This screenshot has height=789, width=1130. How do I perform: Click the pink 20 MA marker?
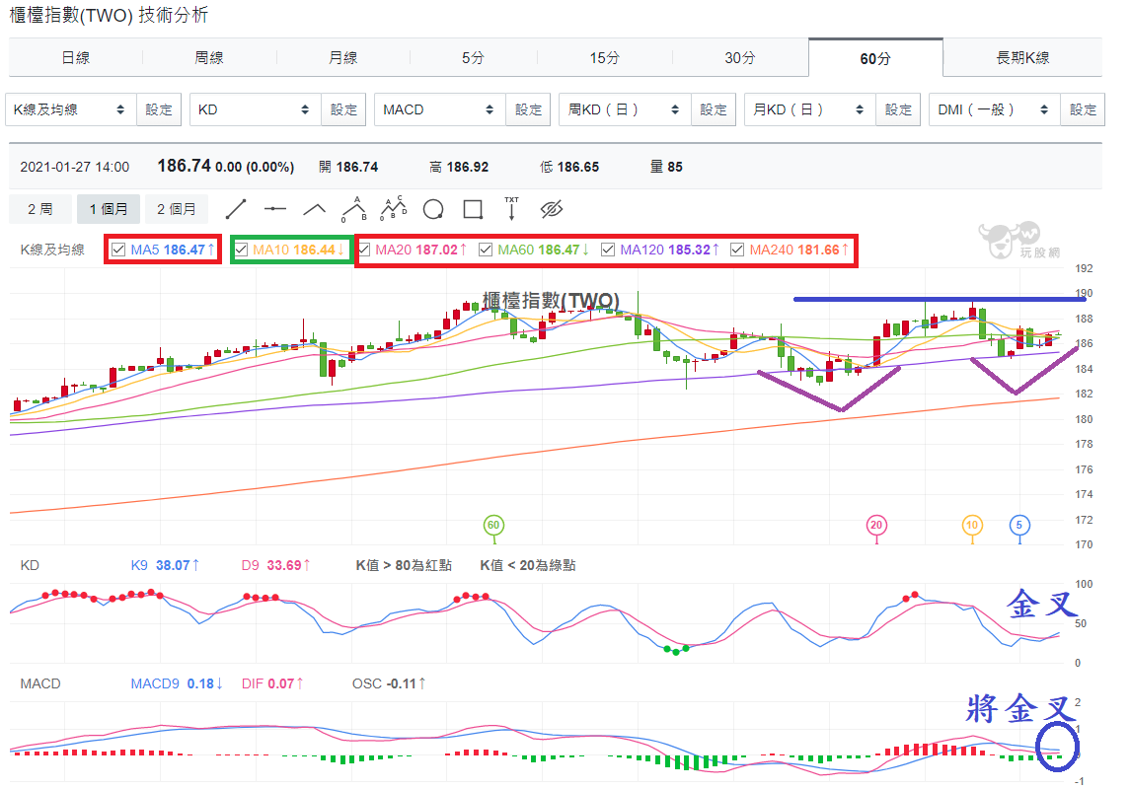click(x=876, y=526)
